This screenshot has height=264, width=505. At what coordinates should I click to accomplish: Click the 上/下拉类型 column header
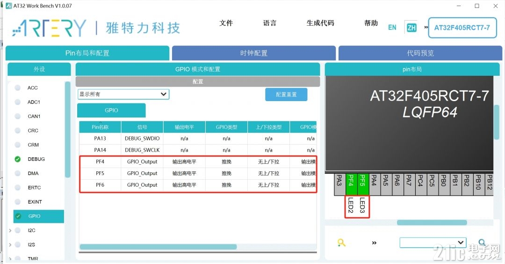(x=268, y=127)
